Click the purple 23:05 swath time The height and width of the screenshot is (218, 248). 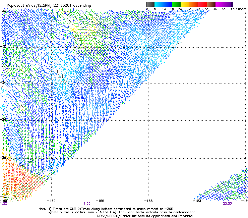[x=227, y=204]
